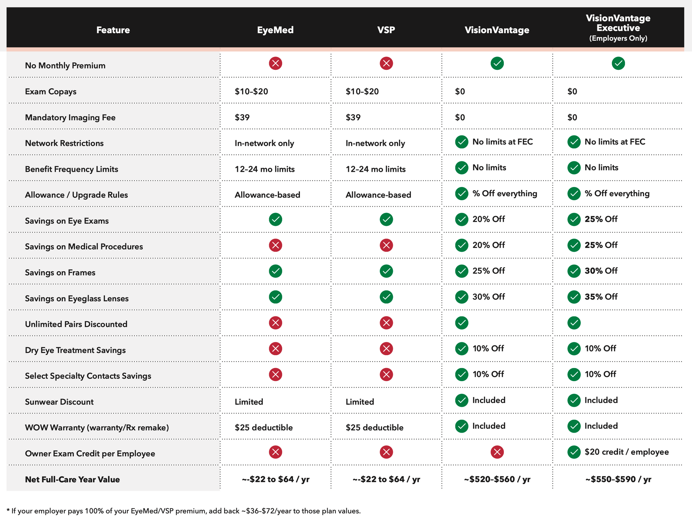
Task: Click the checkmark beside No limits at FEC
Action: 462,142
